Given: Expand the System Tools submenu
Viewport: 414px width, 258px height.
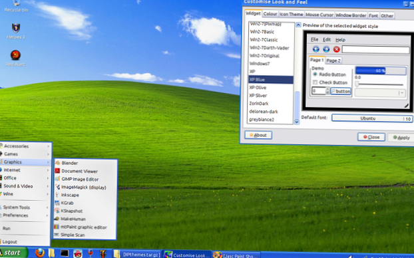Looking at the screenshot, I should point(25,207).
